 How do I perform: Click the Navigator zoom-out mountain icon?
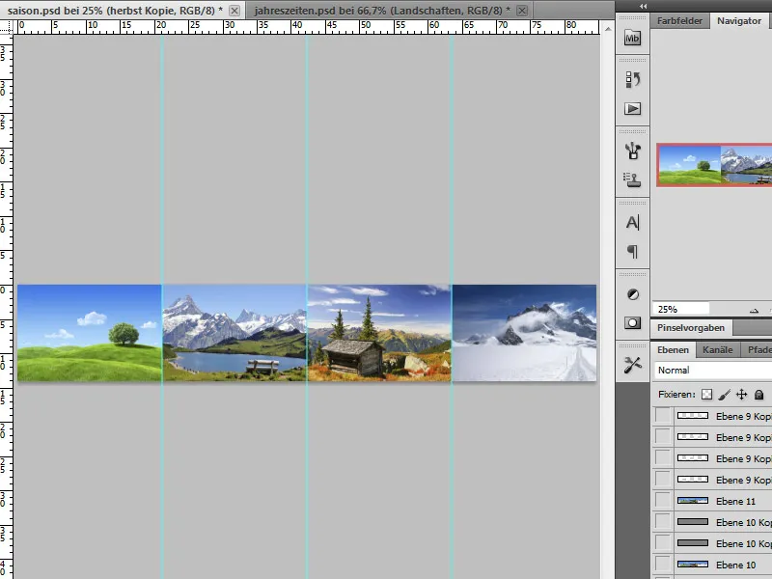[754, 310]
